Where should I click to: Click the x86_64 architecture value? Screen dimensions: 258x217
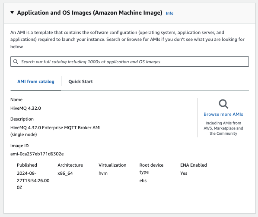tap(65, 173)
